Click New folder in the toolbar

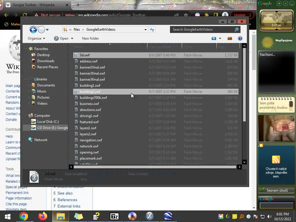tap(90, 38)
